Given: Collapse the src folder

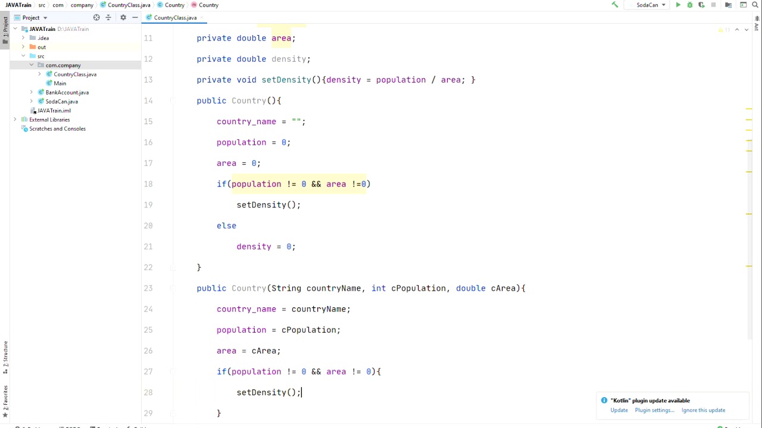Looking at the screenshot, I should click(23, 56).
